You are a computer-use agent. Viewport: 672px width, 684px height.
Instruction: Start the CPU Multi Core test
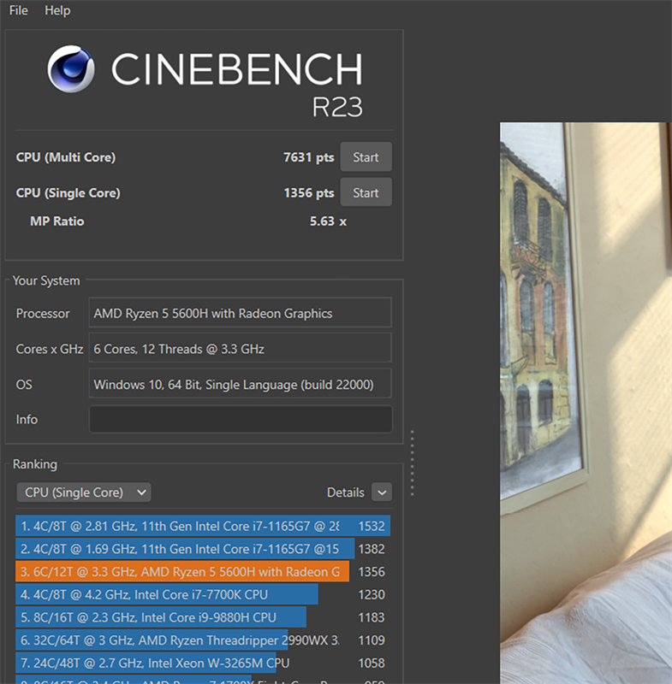[x=366, y=157]
